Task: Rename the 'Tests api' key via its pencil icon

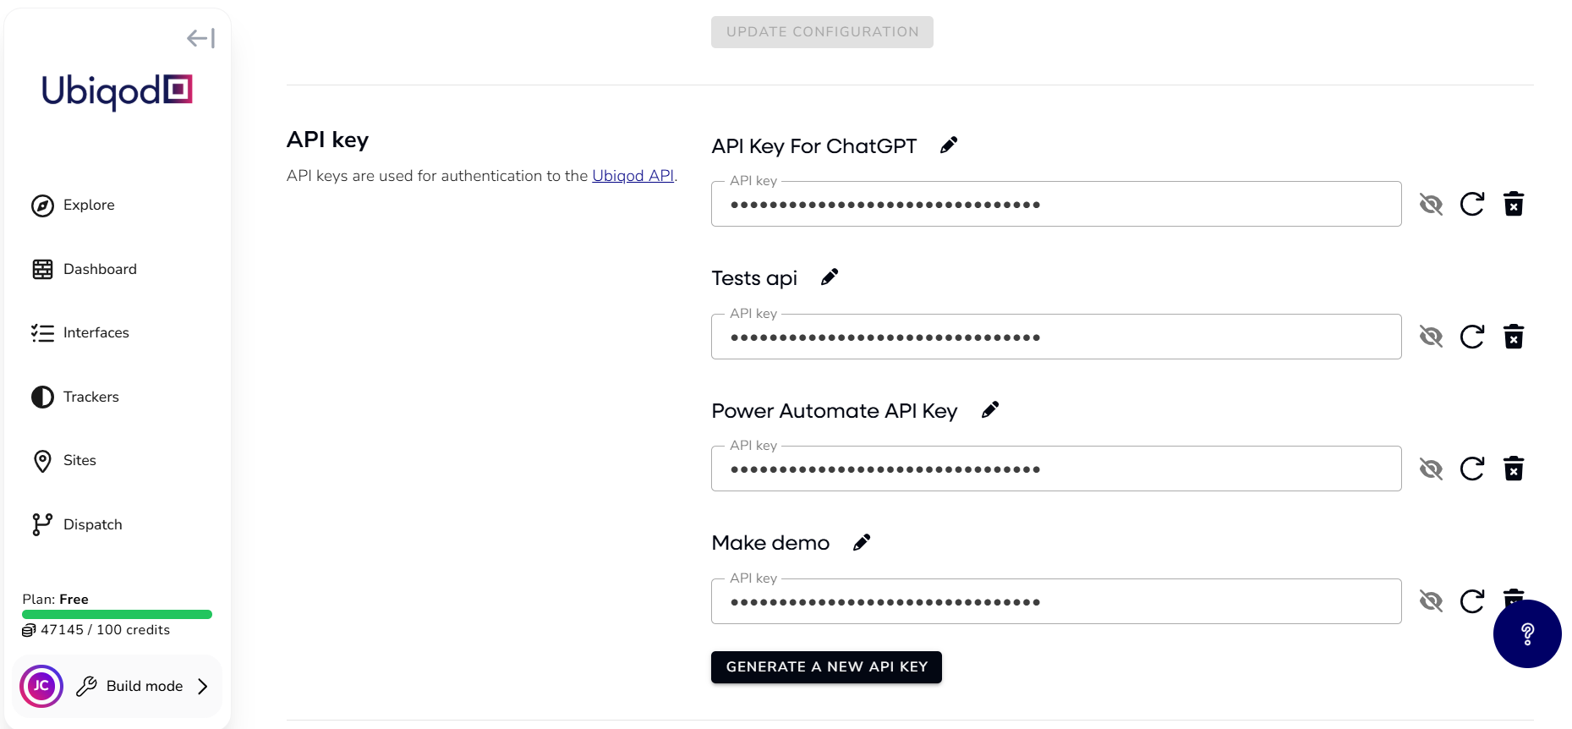Action: [829, 277]
